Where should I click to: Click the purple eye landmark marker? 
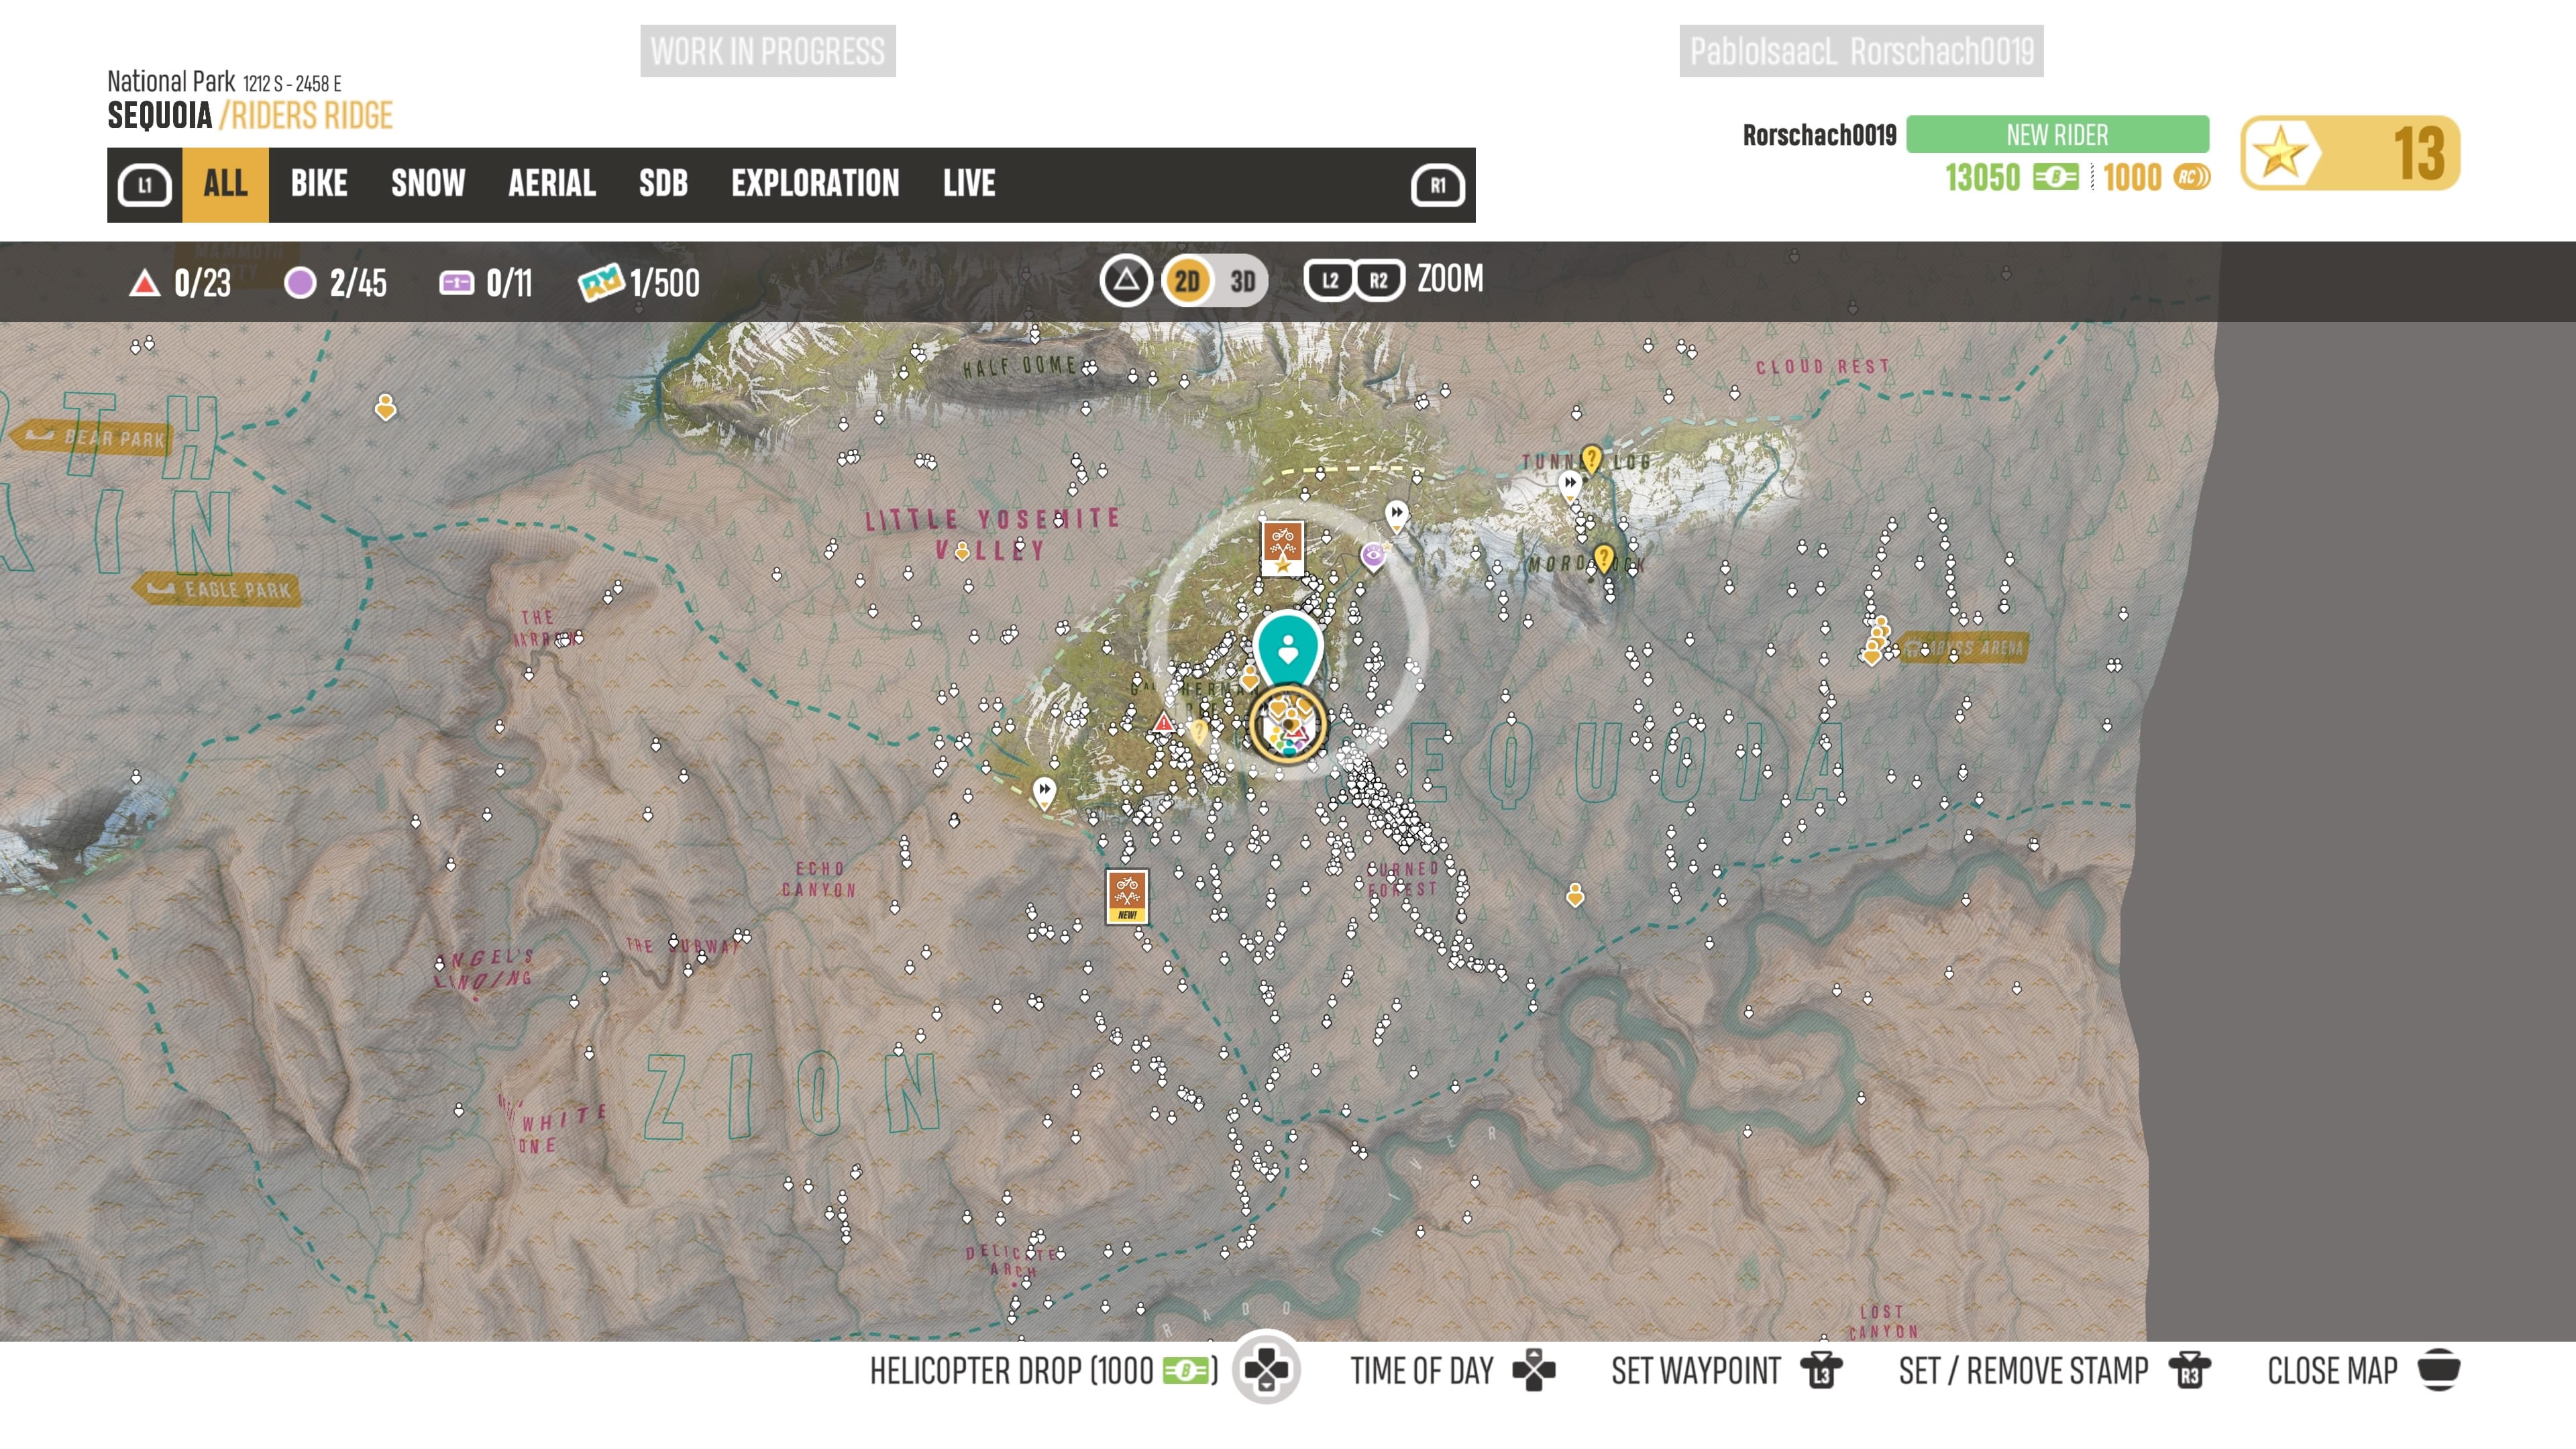tap(1373, 555)
